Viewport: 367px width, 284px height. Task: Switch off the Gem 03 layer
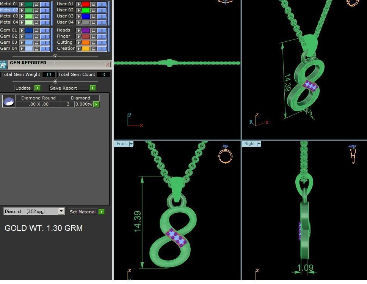click(x=45, y=43)
